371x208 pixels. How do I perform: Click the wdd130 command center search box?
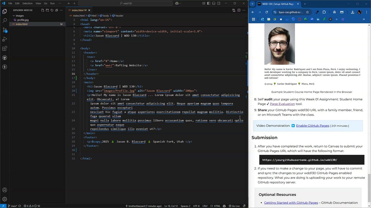click(126, 3)
